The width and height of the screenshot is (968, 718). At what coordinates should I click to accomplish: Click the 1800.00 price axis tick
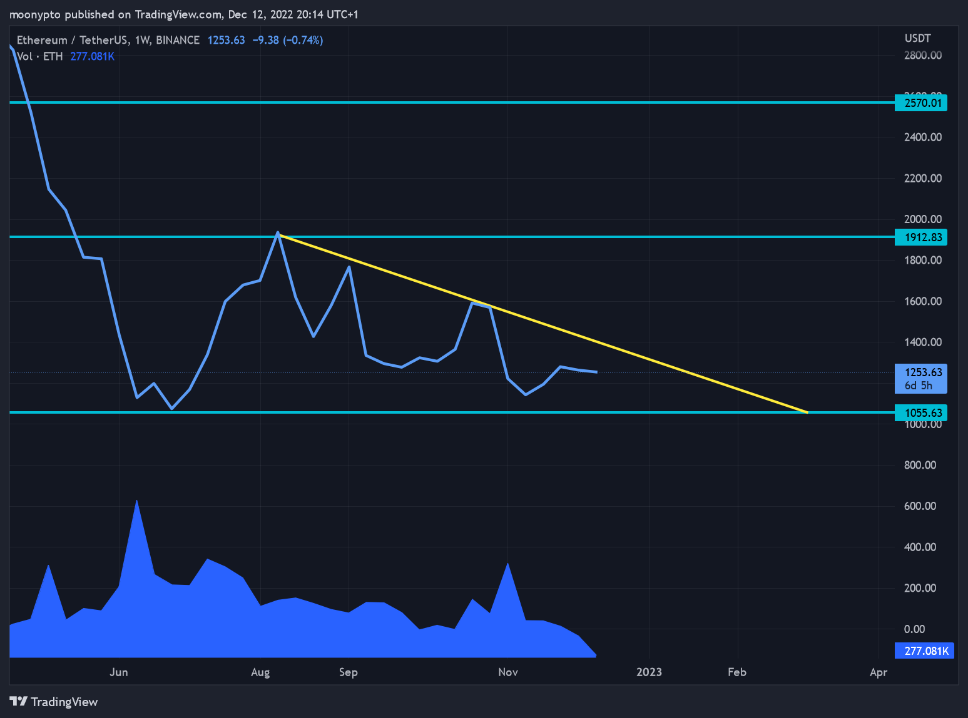point(923,260)
